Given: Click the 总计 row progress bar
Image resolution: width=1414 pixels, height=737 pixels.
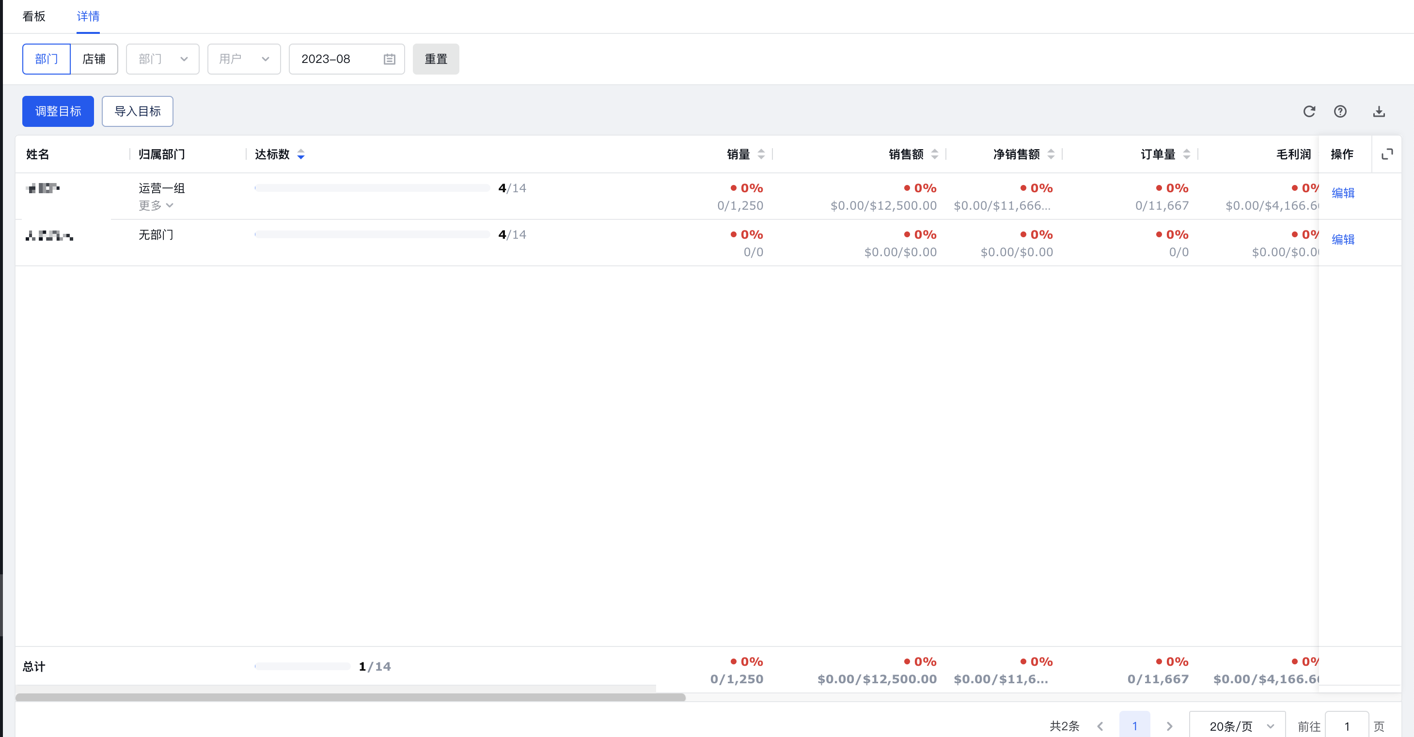Looking at the screenshot, I should point(302,666).
